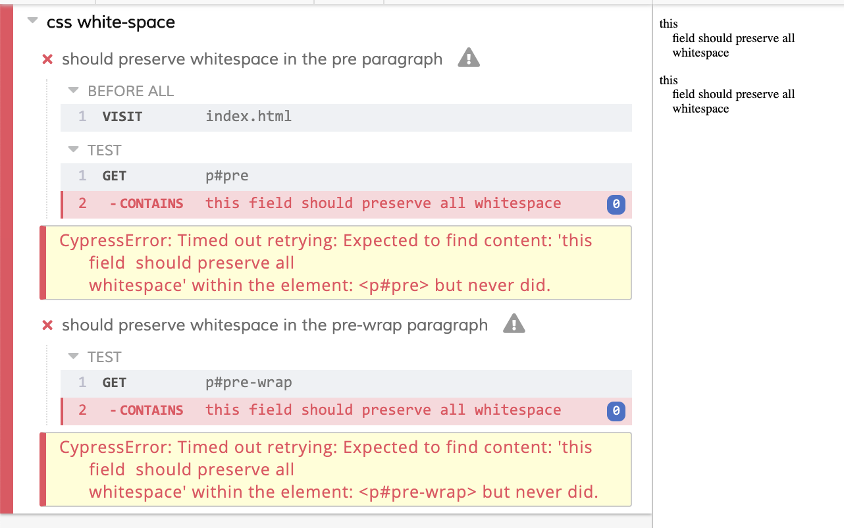Click the first blue 0 matches badge
This screenshot has width=844, height=528.
click(x=616, y=204)
